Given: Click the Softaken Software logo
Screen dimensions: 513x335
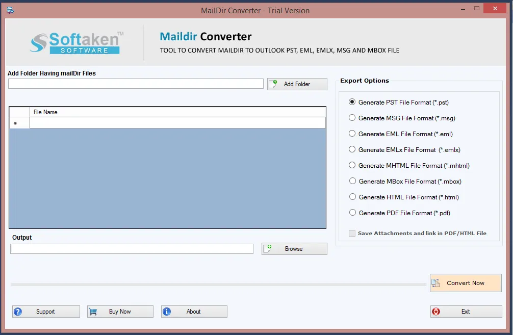Looking at the screenshot, I should click(x=77, y=43).
